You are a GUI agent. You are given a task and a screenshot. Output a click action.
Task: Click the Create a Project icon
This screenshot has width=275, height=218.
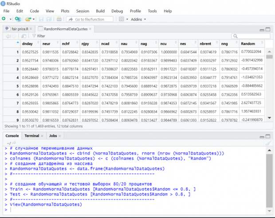(18, 19)
